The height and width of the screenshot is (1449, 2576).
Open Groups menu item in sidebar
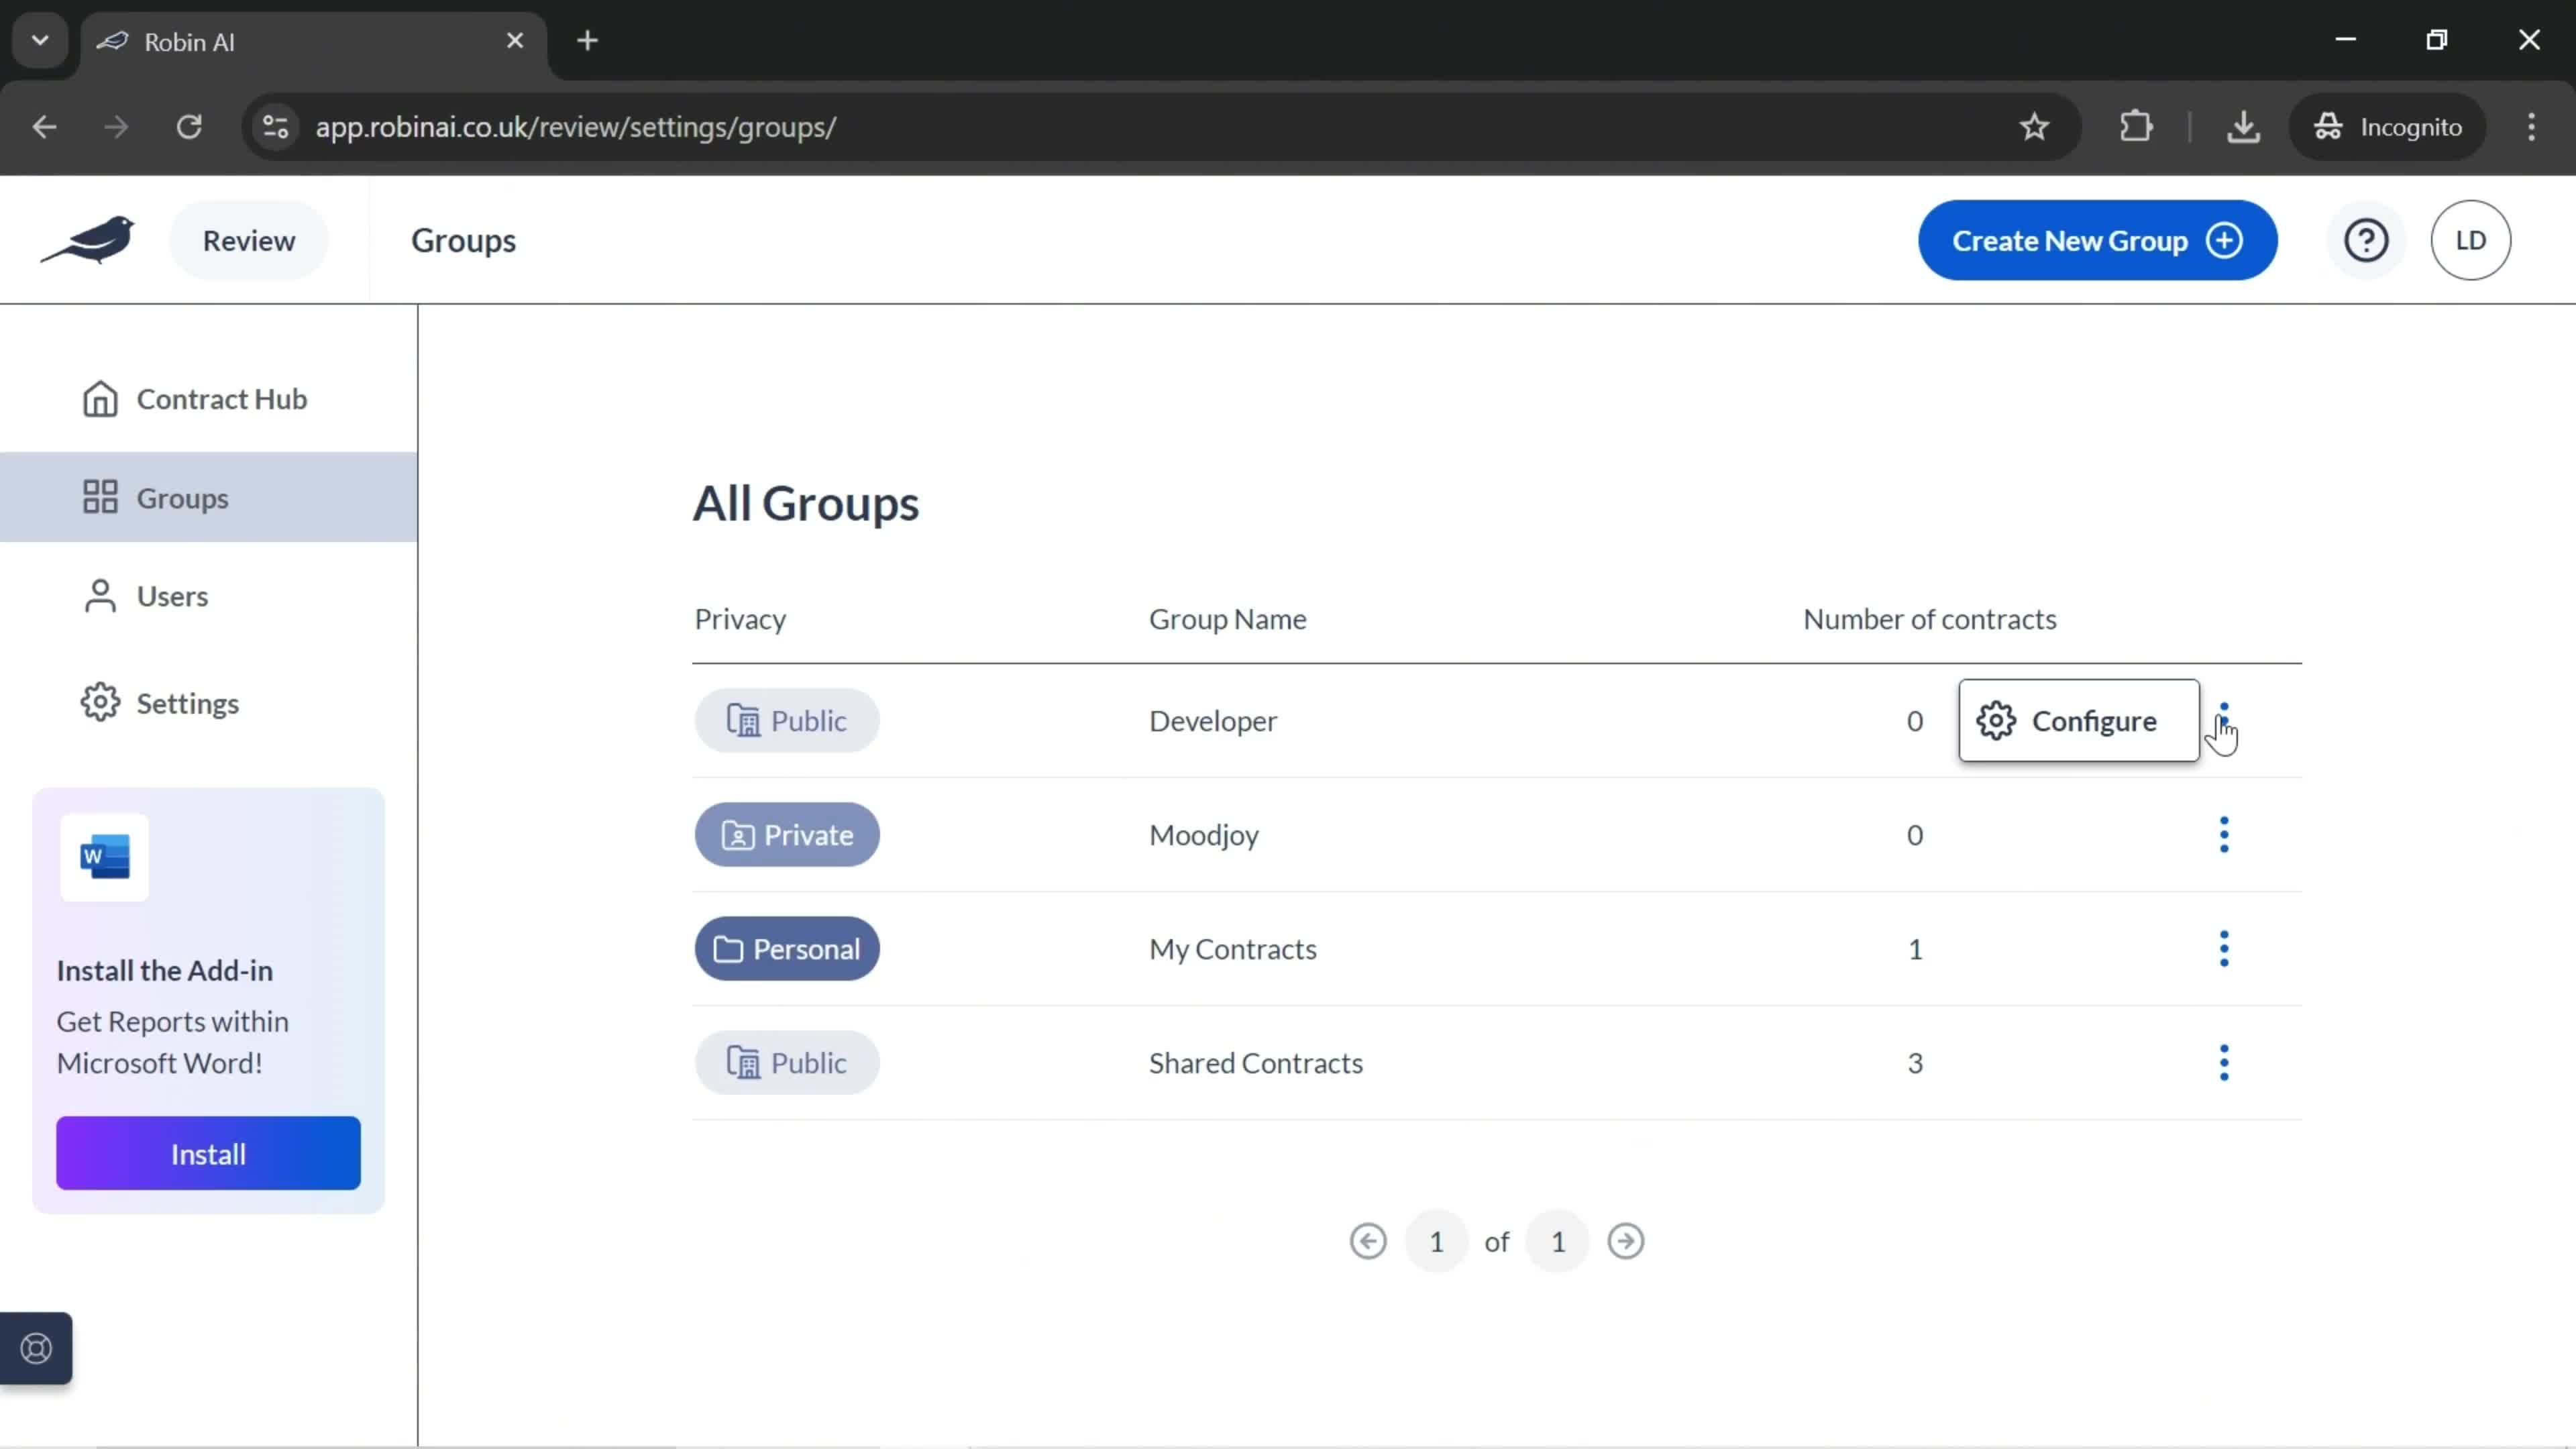coord(182,497)
